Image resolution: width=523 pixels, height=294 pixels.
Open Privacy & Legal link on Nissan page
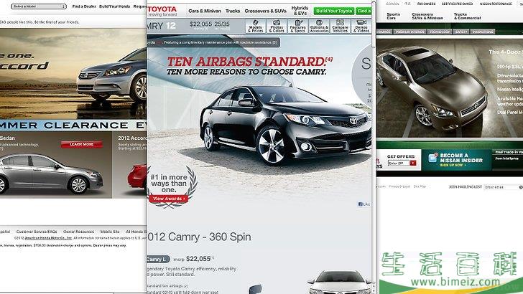pyautogui.click(x=399, y=186)
